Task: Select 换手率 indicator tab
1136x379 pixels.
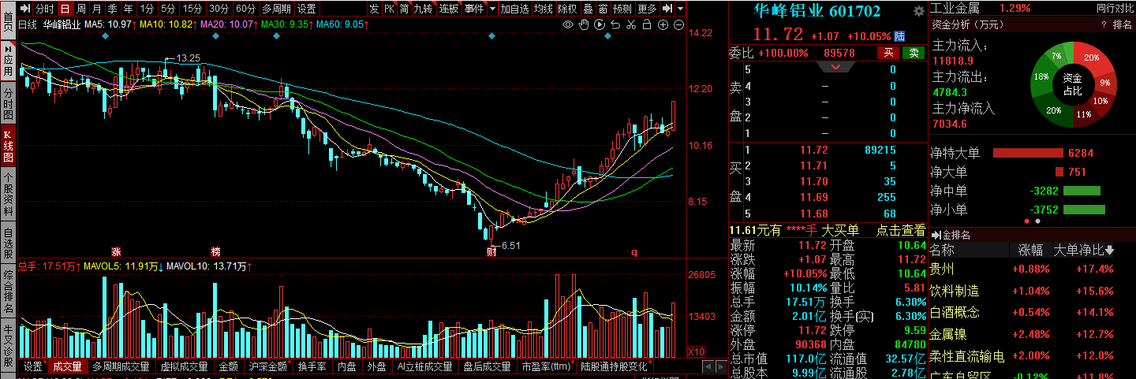Action: [x=312, y=366]
